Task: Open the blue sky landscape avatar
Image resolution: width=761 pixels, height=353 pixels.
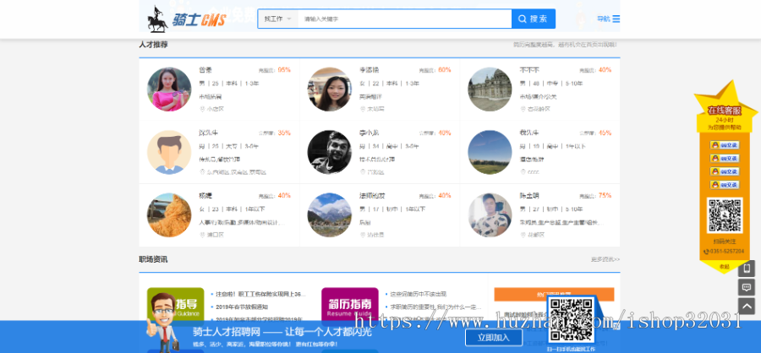Action: (490, 152)
